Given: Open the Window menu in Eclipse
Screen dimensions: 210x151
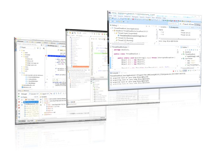Looking at the screenshot, I should pos(159,18).
